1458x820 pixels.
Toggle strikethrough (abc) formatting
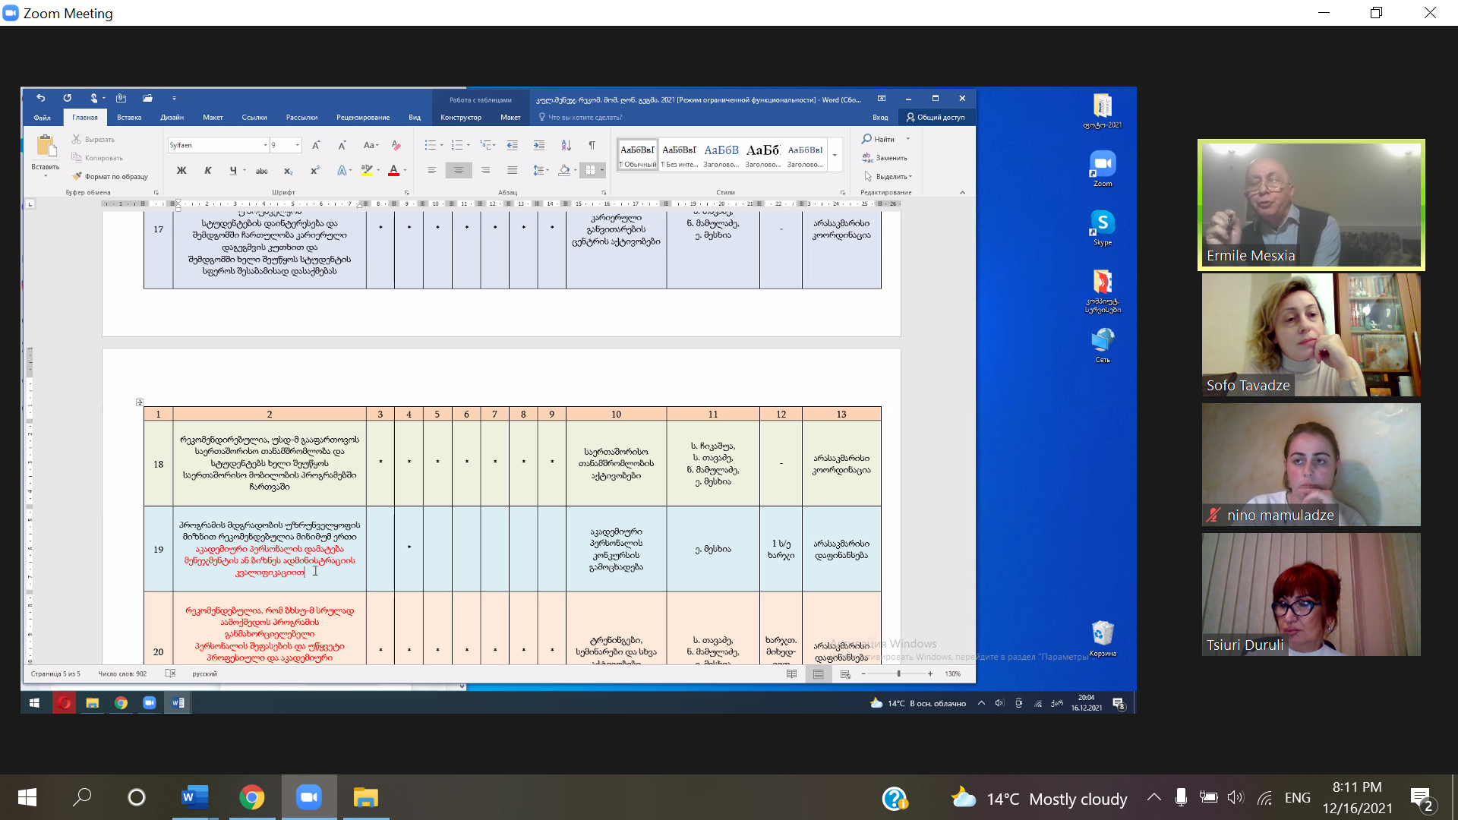(262, 171)
